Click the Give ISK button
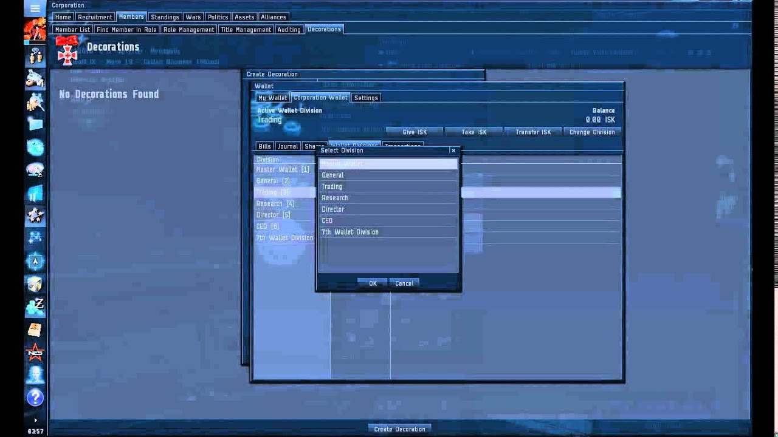This screenshot has width=778, height=437. tap(415, 132)
